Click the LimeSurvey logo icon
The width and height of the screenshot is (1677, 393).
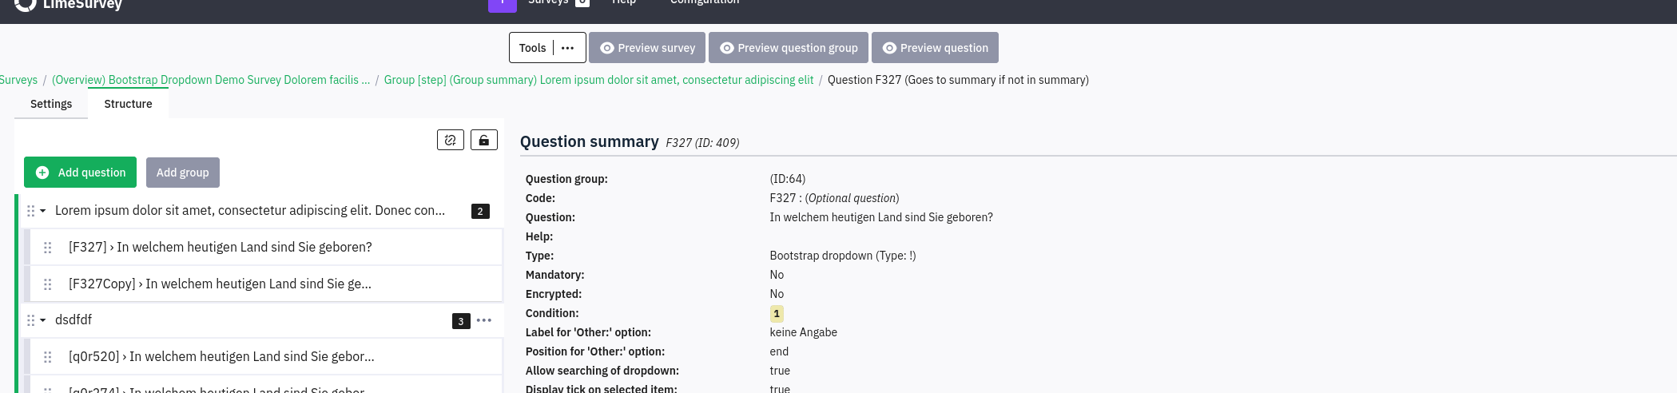pos(25,4)
